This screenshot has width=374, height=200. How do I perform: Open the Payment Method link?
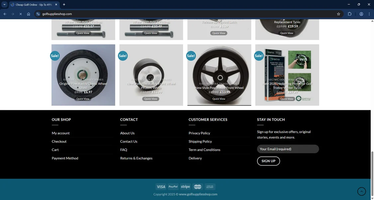point(65,158)
